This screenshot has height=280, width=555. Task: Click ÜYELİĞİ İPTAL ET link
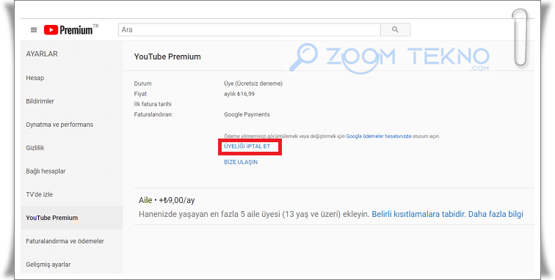click(x=247, y=146)
